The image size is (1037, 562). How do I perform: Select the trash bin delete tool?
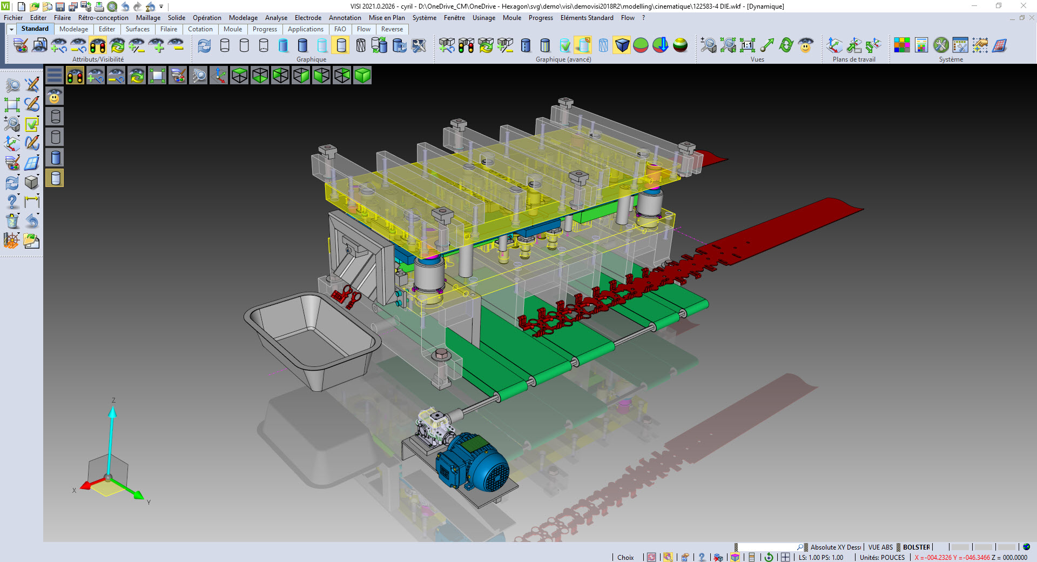[12, 221]
